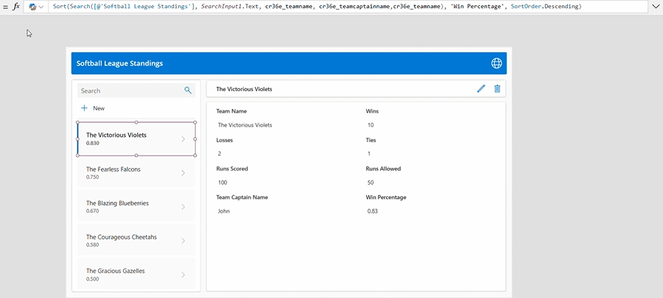Click the Softball League Standings header title
The width and height of the screenshot is (663, 298).
119,63
